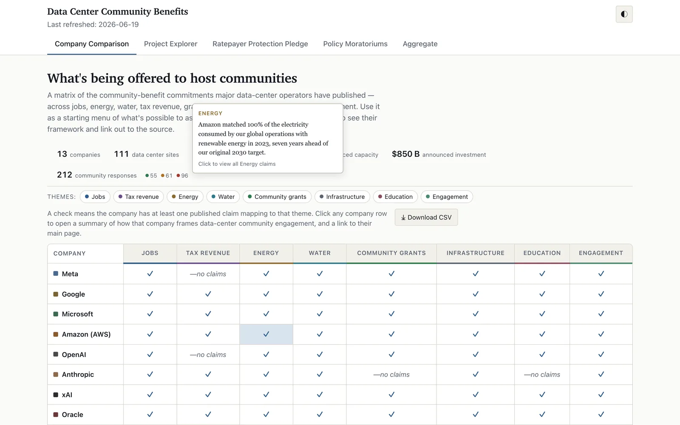Viewport: 680px width, 425px height.
Task: Click Microsoft's Water checkmark
Action: pyautogui.click(x=320, y=314)
